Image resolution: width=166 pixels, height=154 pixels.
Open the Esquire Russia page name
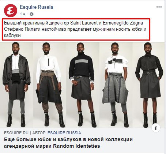coord(37,7)
